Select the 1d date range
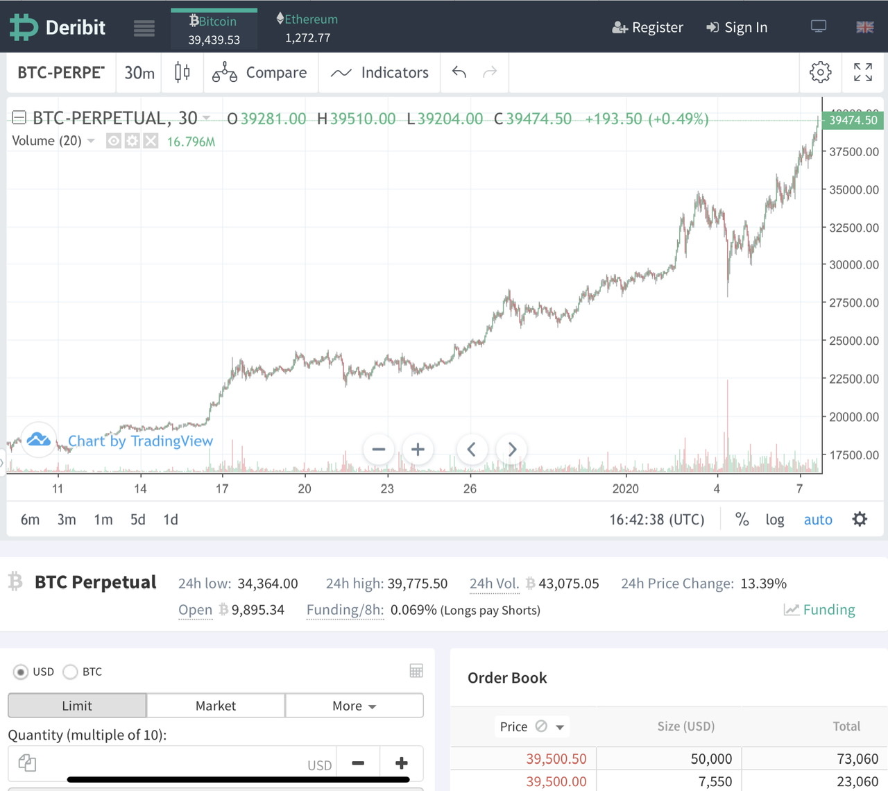Image resolution: width=888 pixels, height=791 pixels. pos(171,520)
